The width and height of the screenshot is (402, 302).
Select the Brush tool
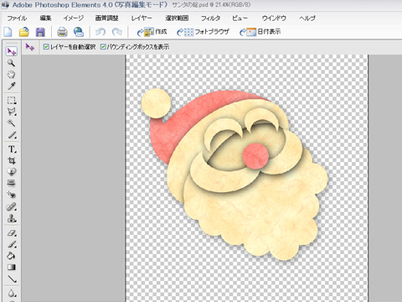coord(12,244)
